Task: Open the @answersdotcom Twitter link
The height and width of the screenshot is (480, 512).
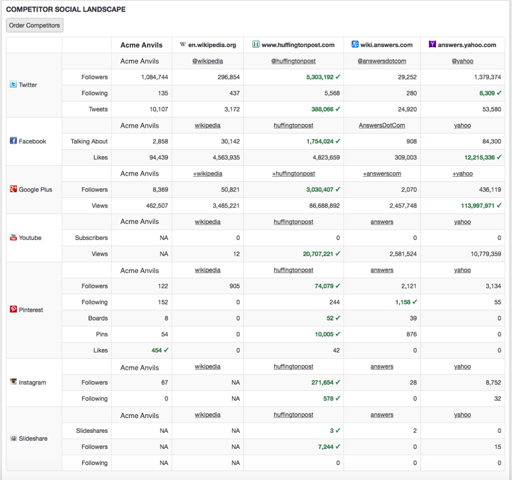Action: 382,61
